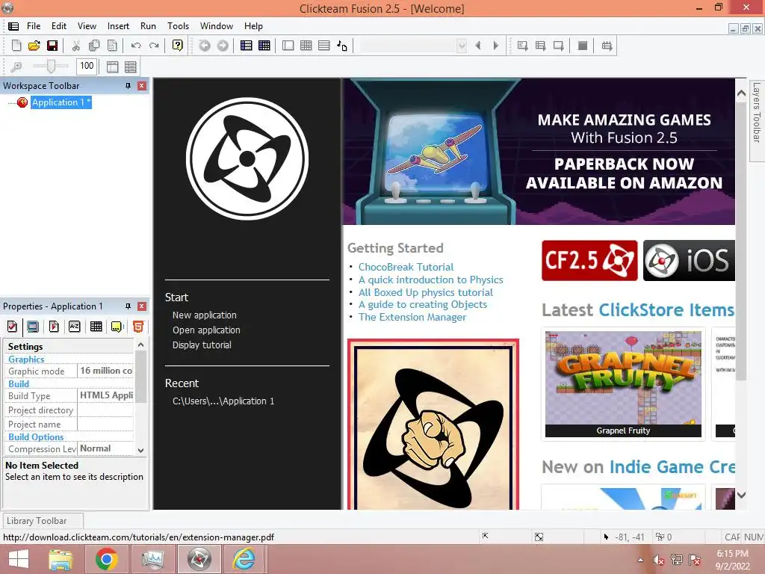Open the Storyboard editor icon

[x=247, y=46]
